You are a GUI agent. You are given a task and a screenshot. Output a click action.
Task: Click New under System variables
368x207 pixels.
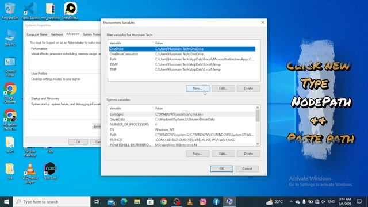coord(197,154)
